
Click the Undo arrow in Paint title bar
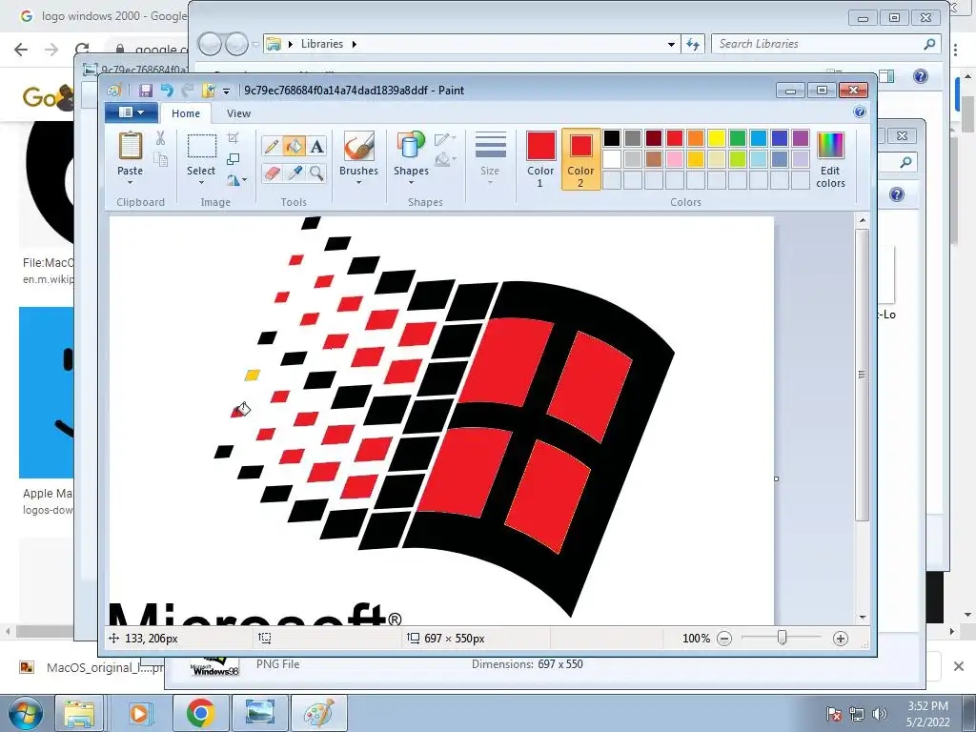pyautogui.click(x=167, y=91)
